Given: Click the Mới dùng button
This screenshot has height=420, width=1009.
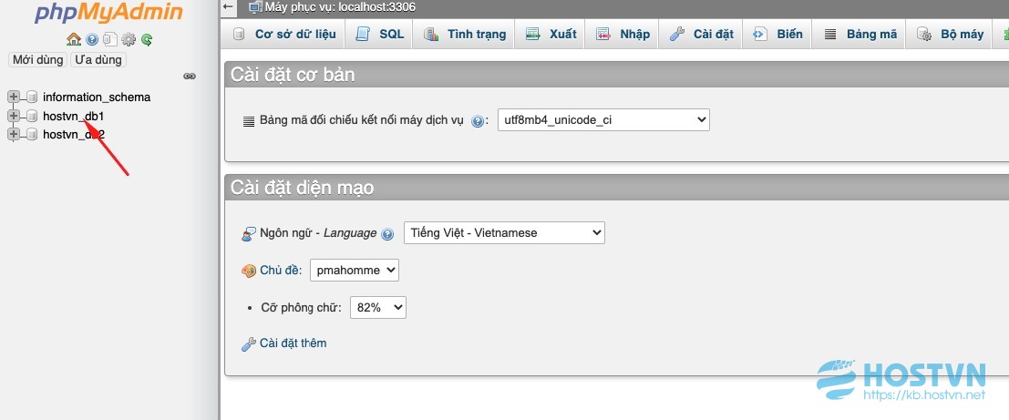Looking at the screenshot, I should [x=38, y=60].
